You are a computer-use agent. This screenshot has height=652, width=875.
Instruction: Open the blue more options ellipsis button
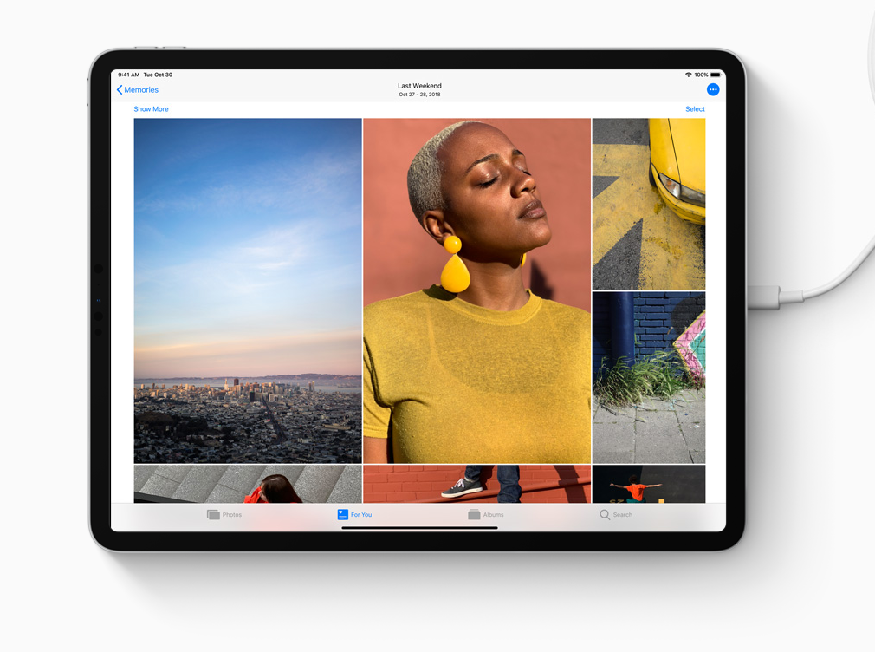point(713,89)
